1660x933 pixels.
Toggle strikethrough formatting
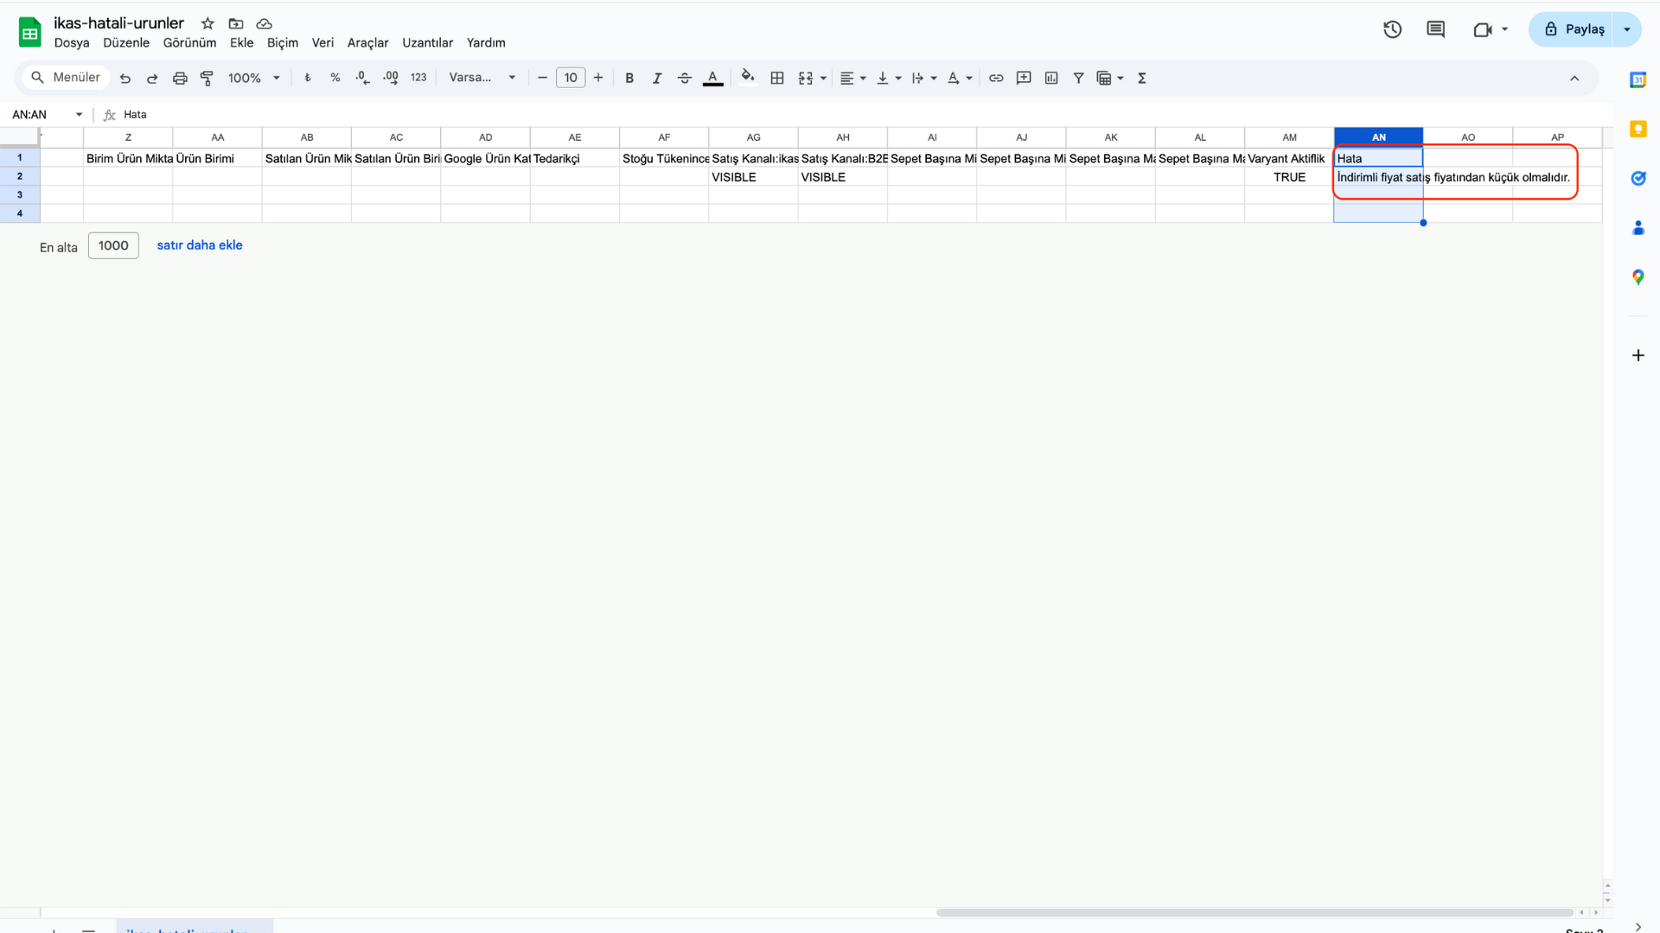pos(685,78)
